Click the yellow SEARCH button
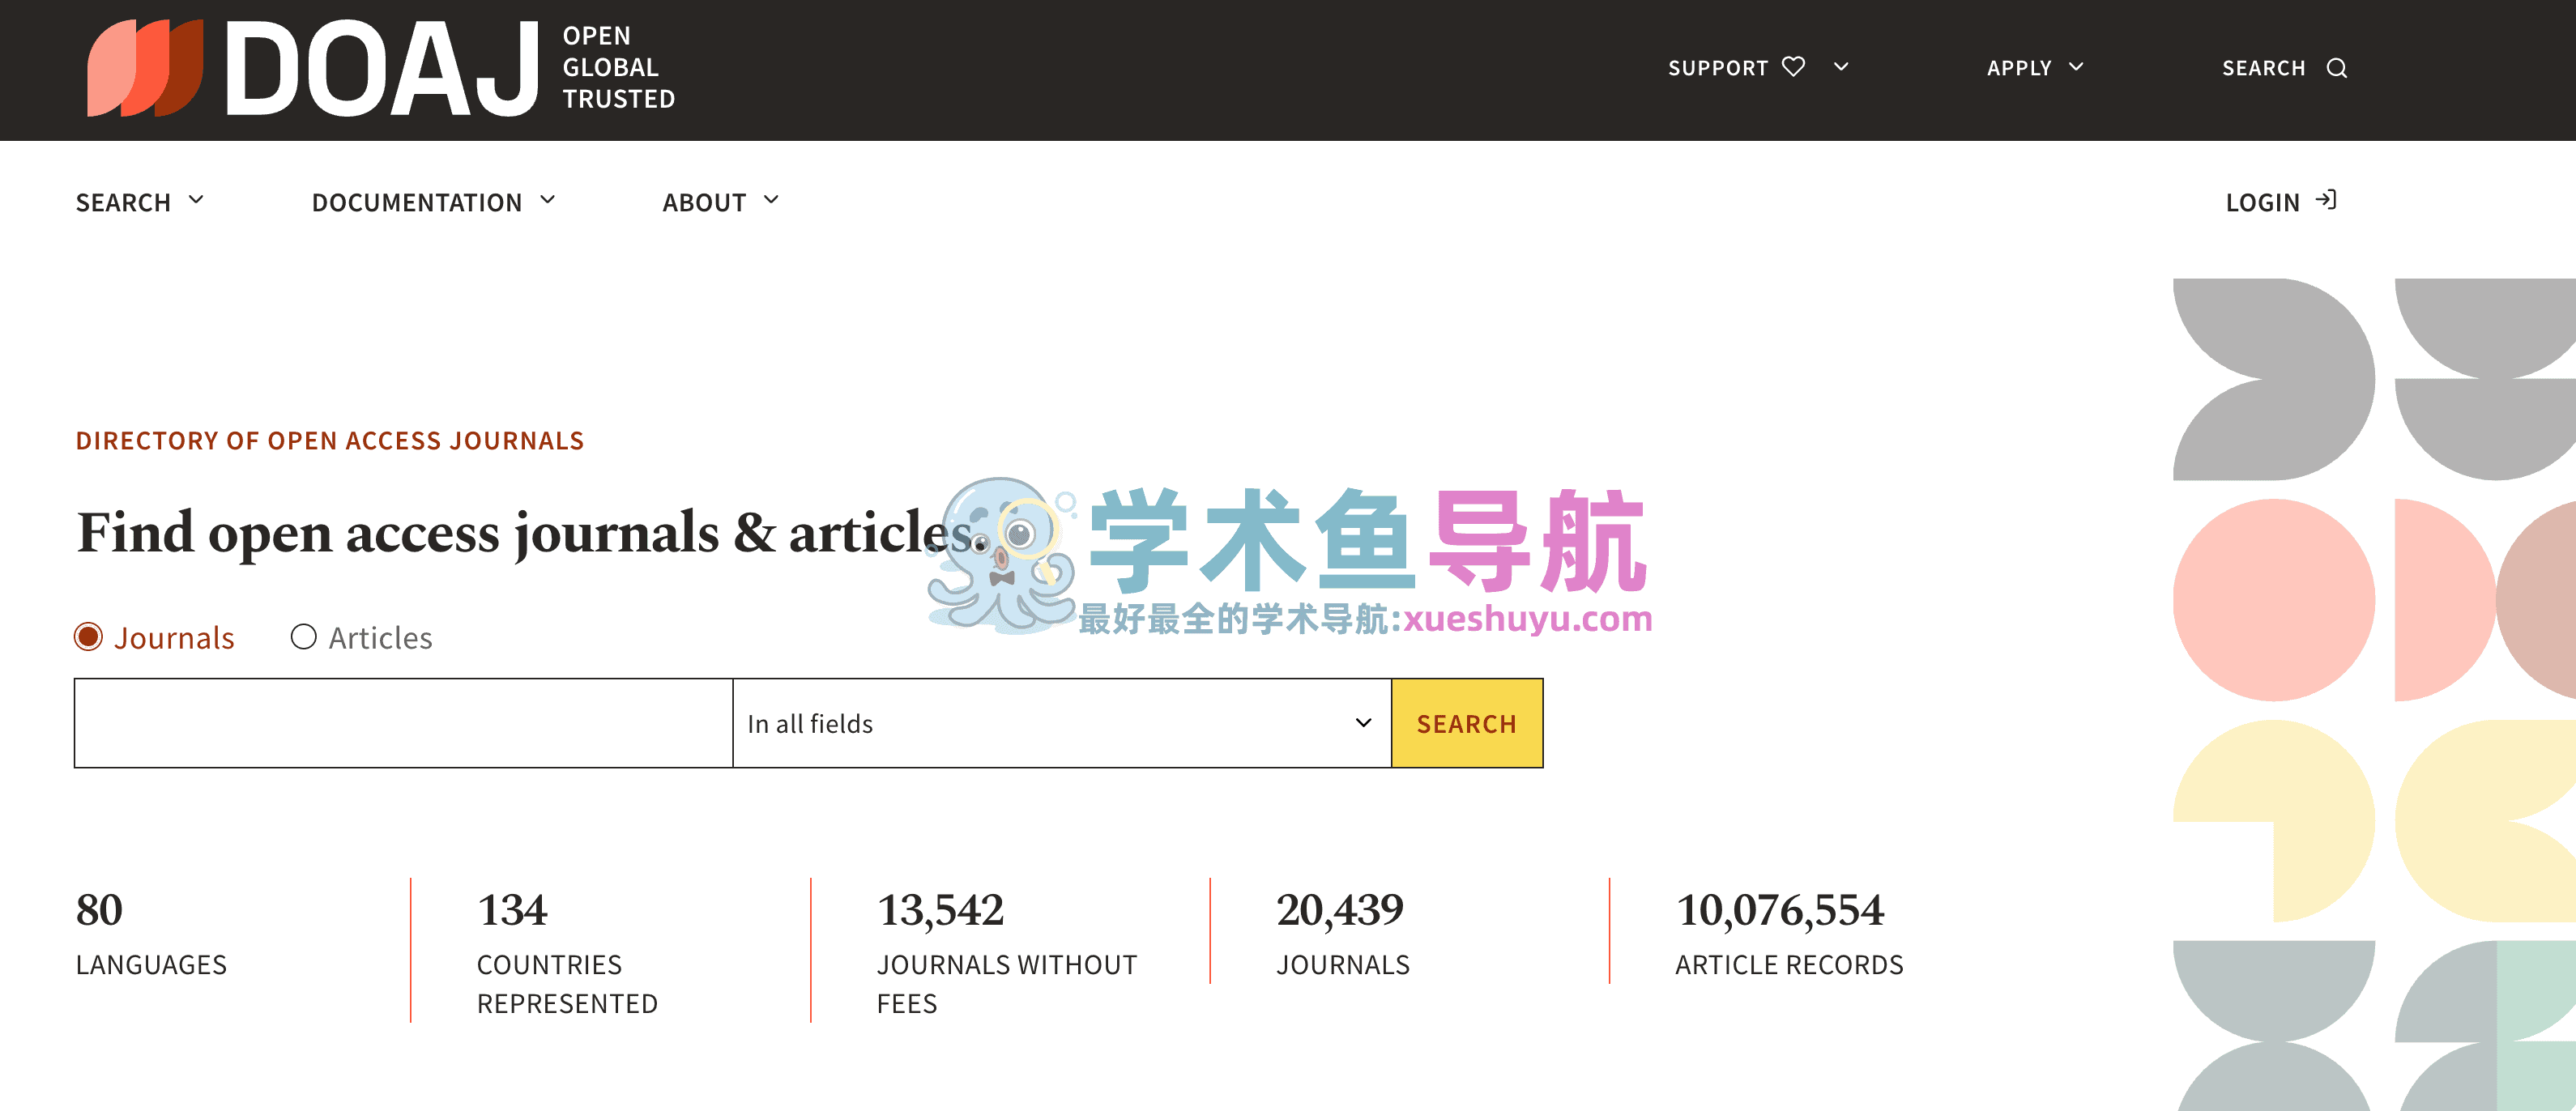This screenshot has width=2576, height=1111. 1466,723
